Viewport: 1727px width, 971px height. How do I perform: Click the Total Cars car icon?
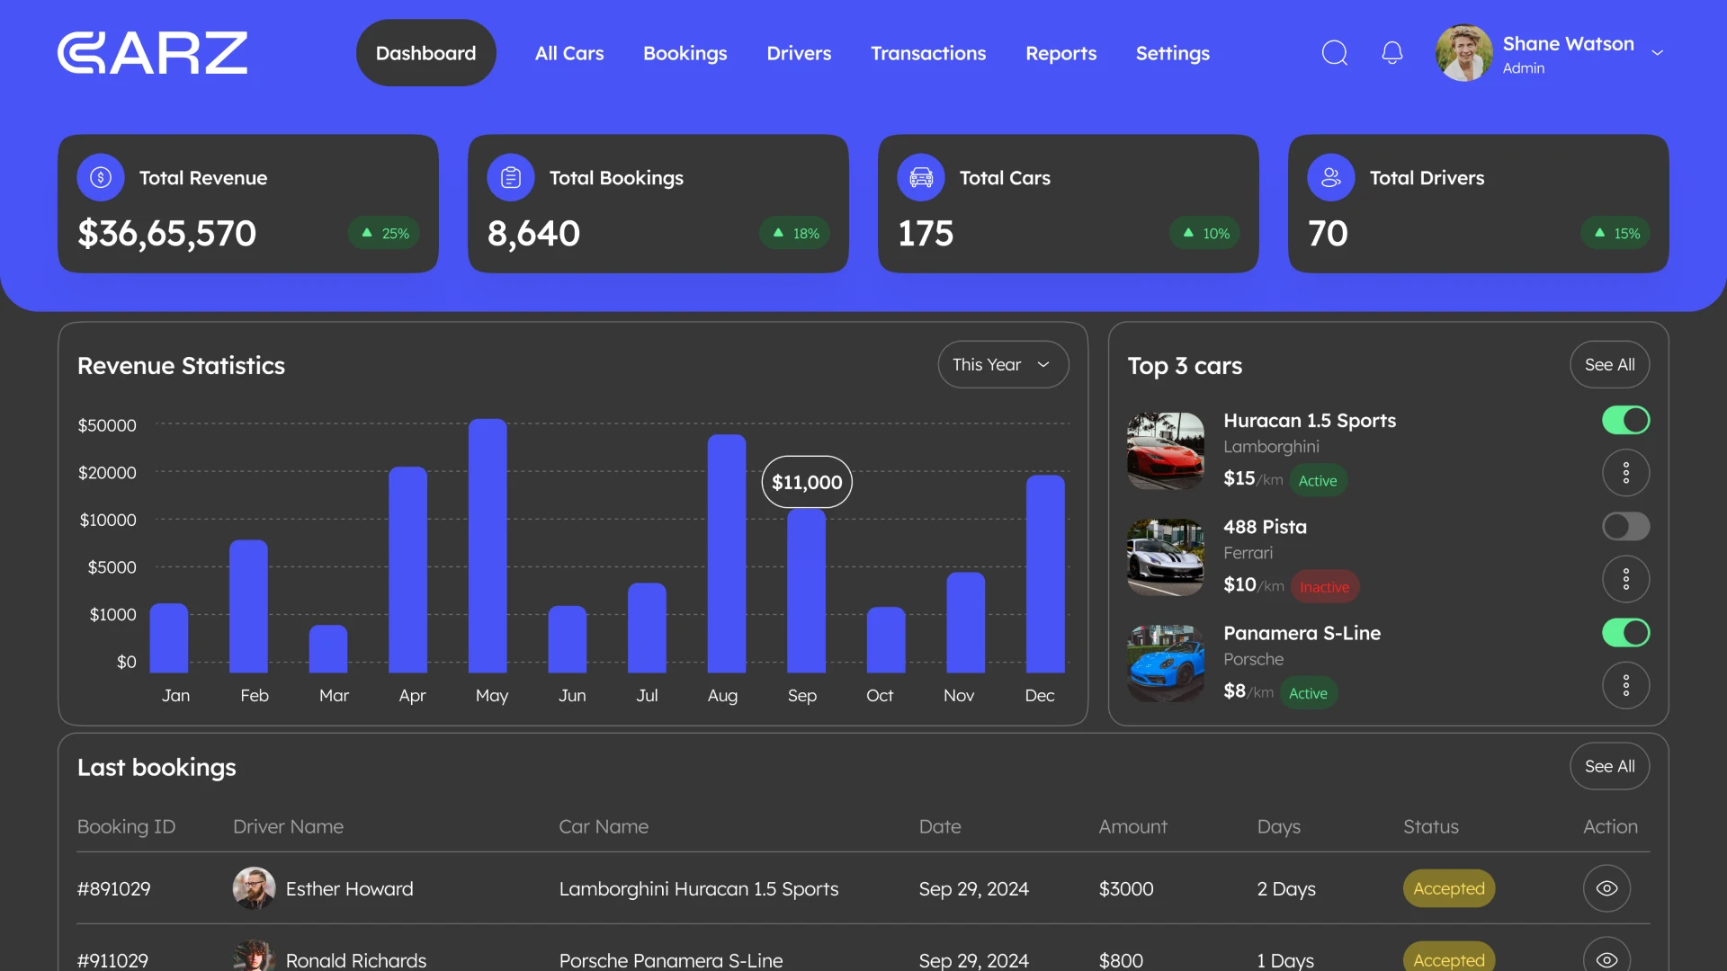pos(920,177)
